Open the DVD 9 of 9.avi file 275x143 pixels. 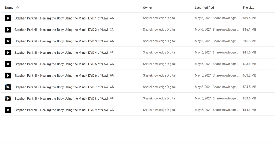click(61, 110)
